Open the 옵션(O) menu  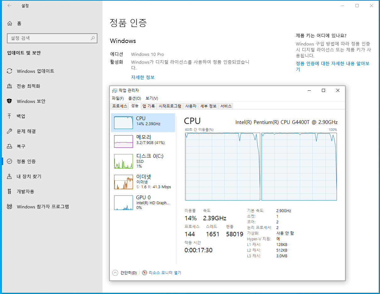point(135,98)
